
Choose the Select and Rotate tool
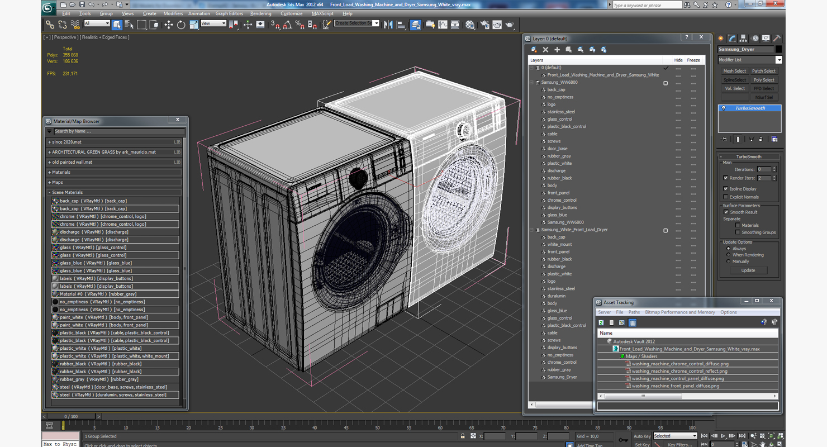click(x=181, y=25)
